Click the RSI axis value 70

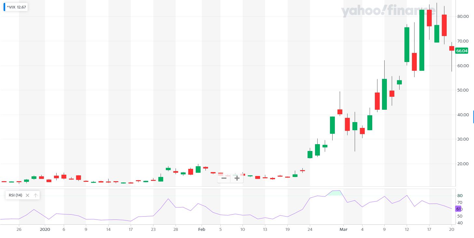click(x=460, y=202)
